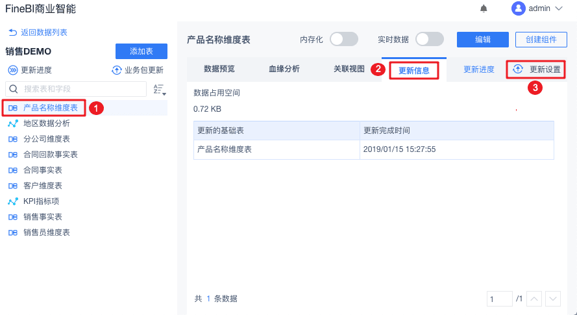Enable the 实时数据 switch

pyautogui.click(x=429, y=40)
